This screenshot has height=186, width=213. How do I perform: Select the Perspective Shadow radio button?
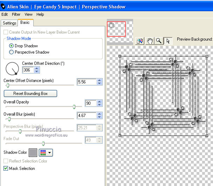point(11,52)
